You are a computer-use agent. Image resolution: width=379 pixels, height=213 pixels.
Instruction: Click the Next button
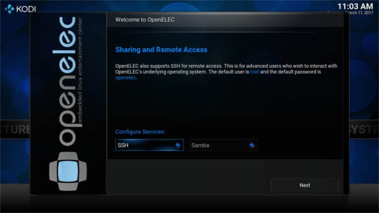click(305, 185)
